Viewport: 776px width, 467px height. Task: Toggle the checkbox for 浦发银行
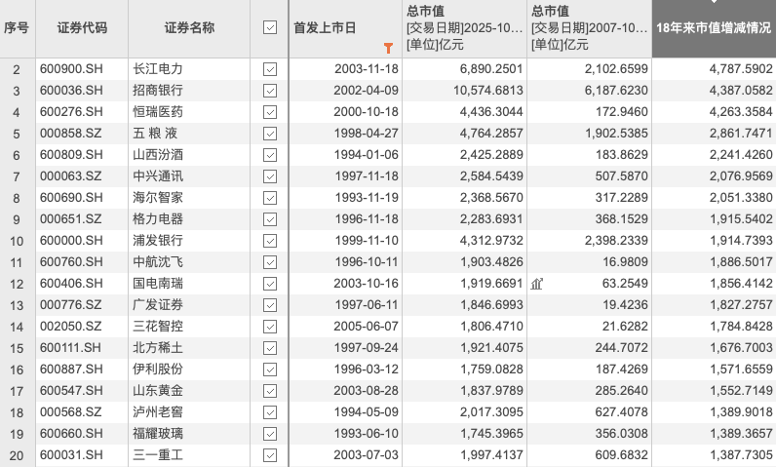pos(270,241)
